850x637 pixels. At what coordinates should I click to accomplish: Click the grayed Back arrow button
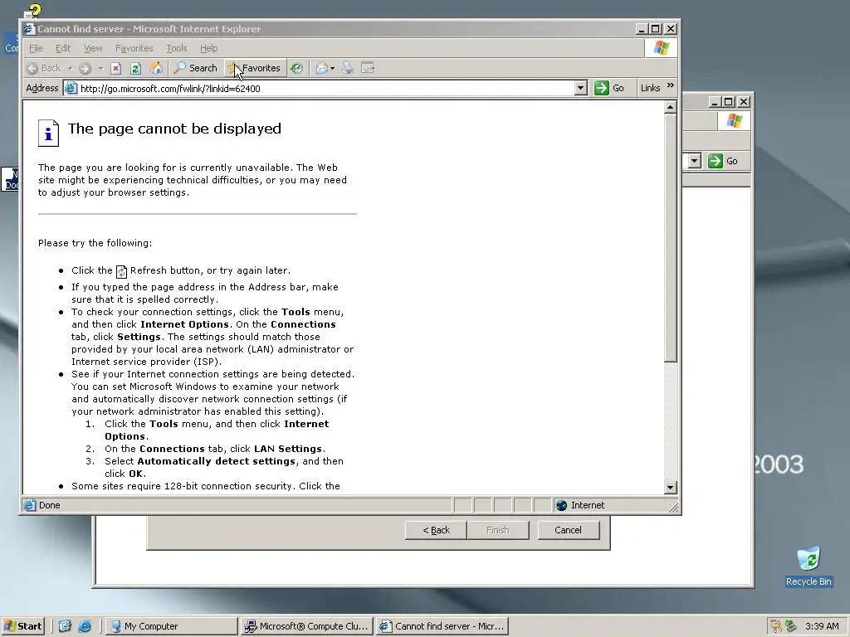(x=45, y=68)
